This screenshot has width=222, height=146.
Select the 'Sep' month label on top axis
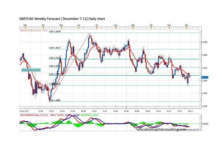coord(133,25)
